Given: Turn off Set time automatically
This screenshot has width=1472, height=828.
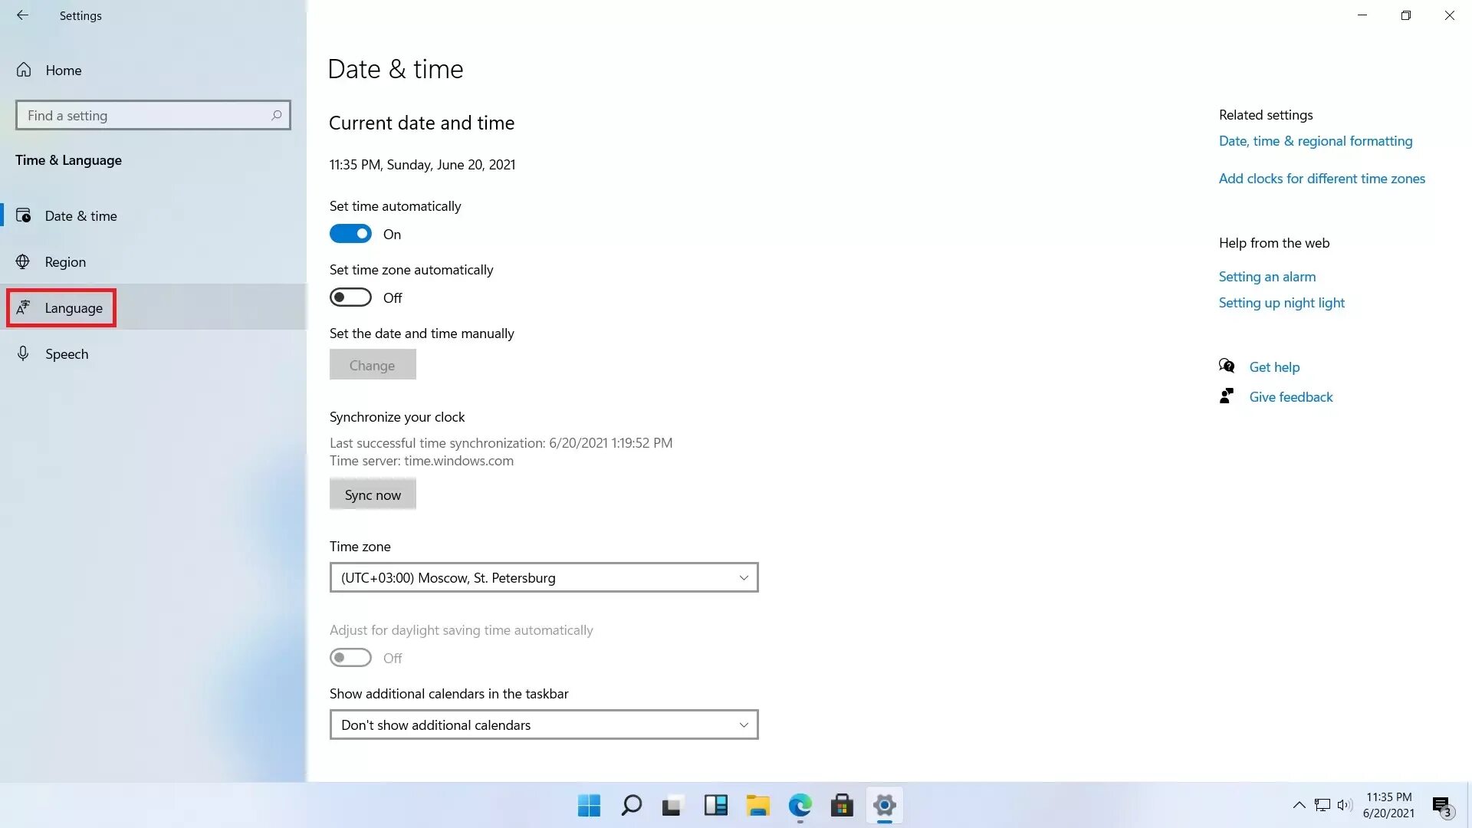Looking at the screenshot, I should pyautogui.click(x=350, y=234).
